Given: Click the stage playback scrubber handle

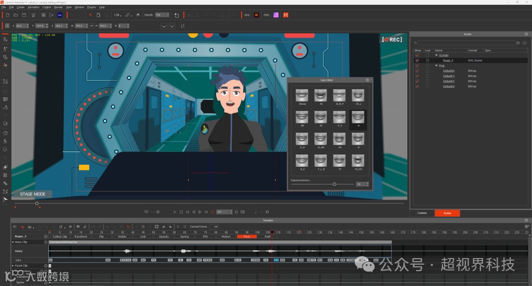Looking at the screenshot, I should point(37,204).
